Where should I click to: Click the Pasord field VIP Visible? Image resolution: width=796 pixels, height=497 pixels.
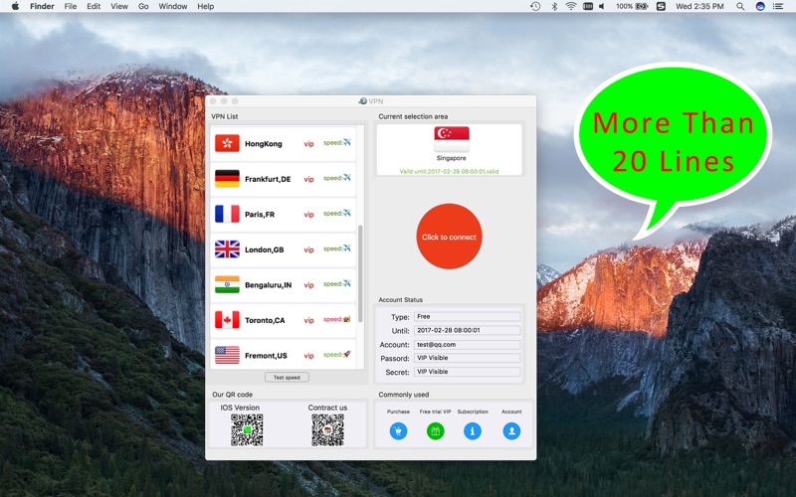[x=467, y=358]
